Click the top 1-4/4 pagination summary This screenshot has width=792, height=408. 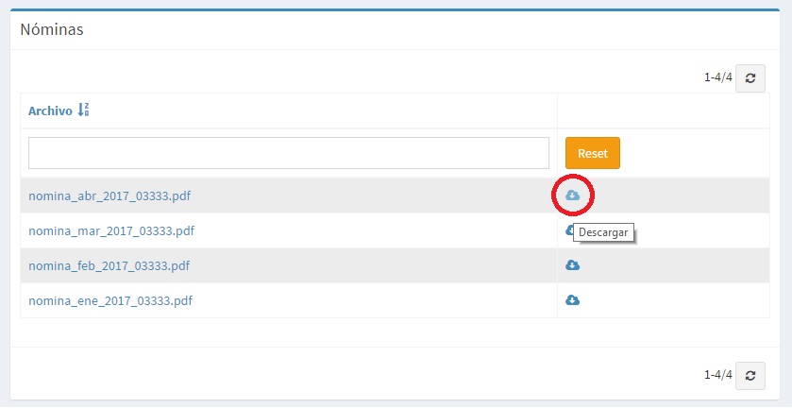pos(717,78)
